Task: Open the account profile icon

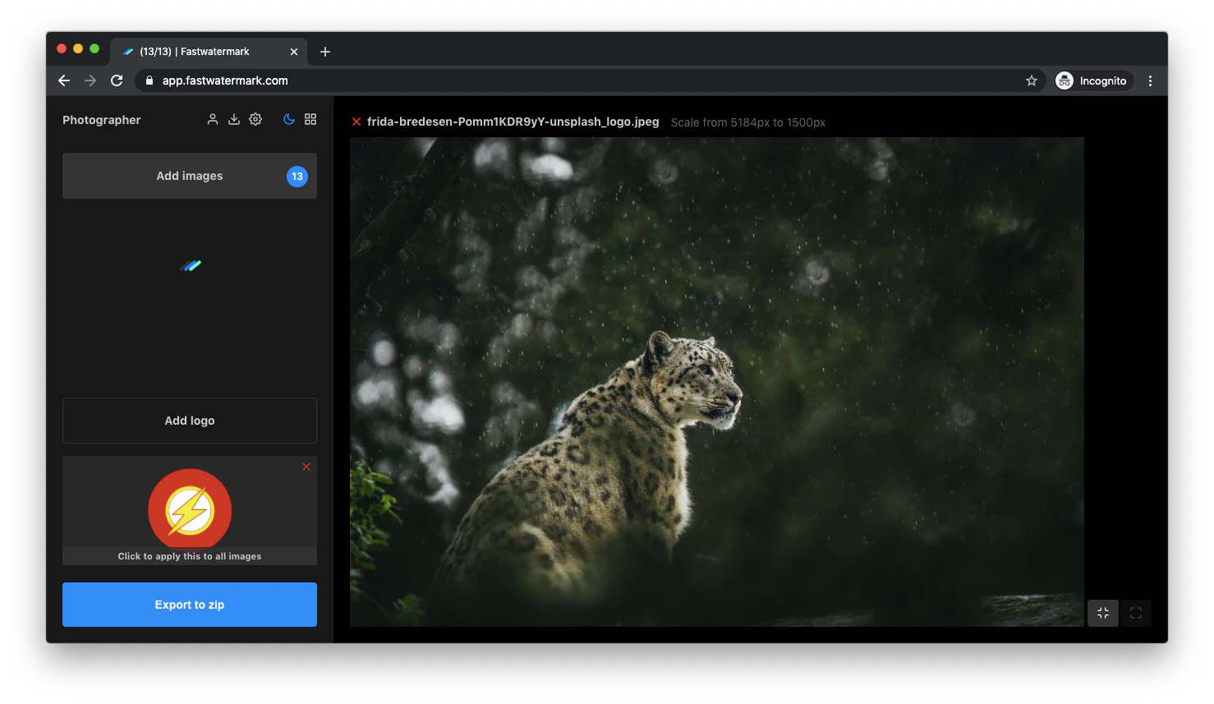Action: (213, 119)
